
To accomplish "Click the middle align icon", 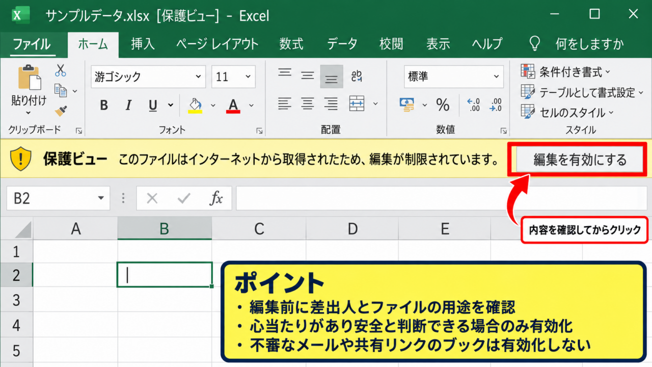I will (x=308, y=75).
